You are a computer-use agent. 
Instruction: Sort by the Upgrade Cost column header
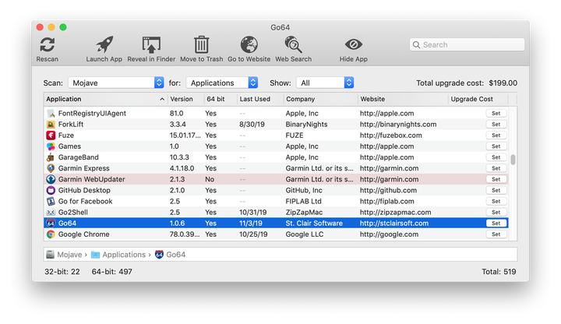coord(478,99)
